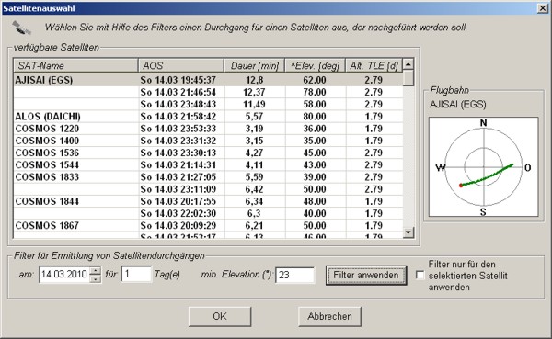Screen dimensions: 552x339
Task: Click the elevation value 39.00
Action: coord(315,177)
